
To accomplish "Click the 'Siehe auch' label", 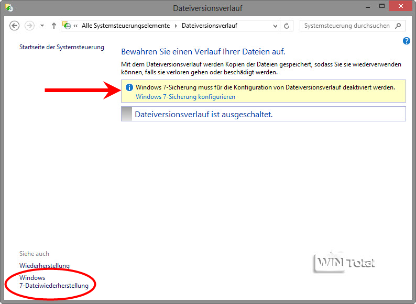I will tap(34, 254).
